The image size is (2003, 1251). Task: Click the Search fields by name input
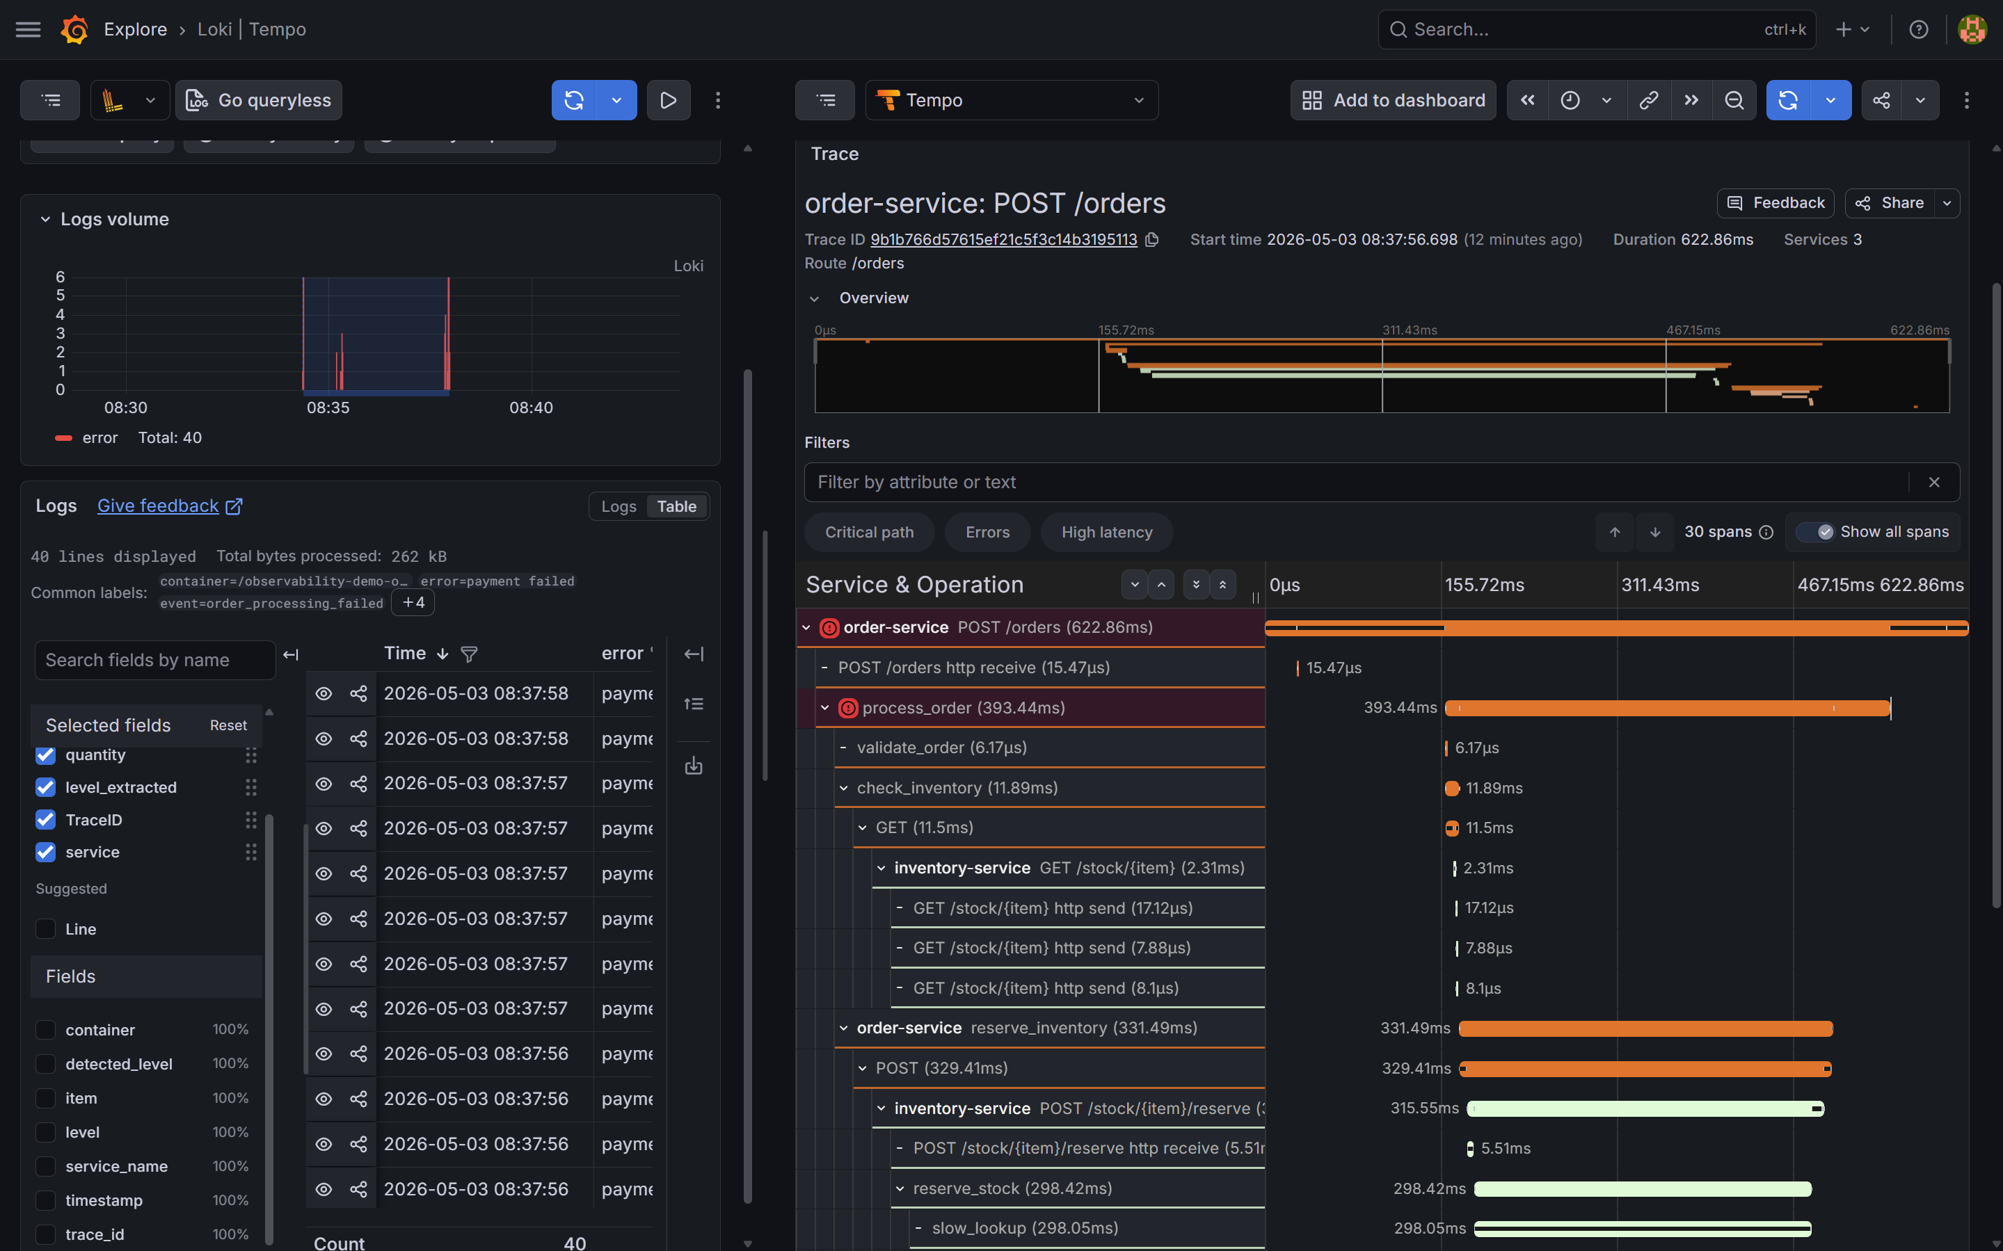point(156,660)
